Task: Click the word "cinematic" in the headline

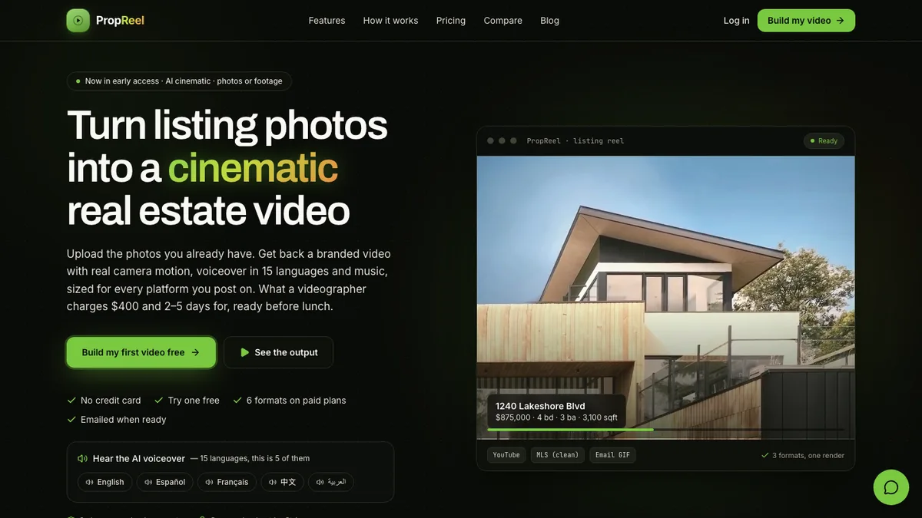Action: click(x=253, y=168)
